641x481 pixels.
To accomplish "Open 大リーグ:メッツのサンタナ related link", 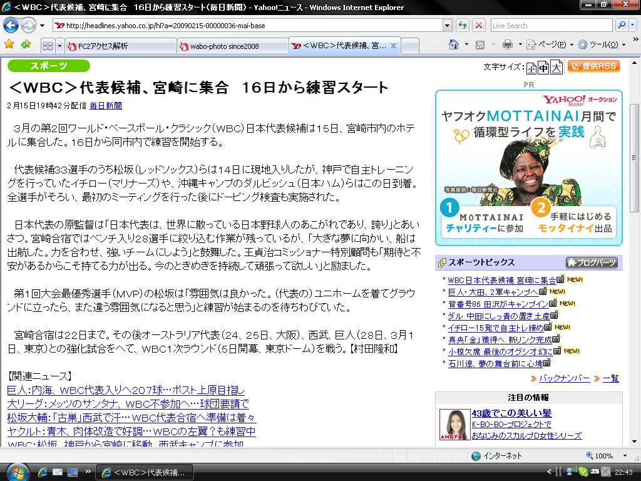I will click(128, 404).
